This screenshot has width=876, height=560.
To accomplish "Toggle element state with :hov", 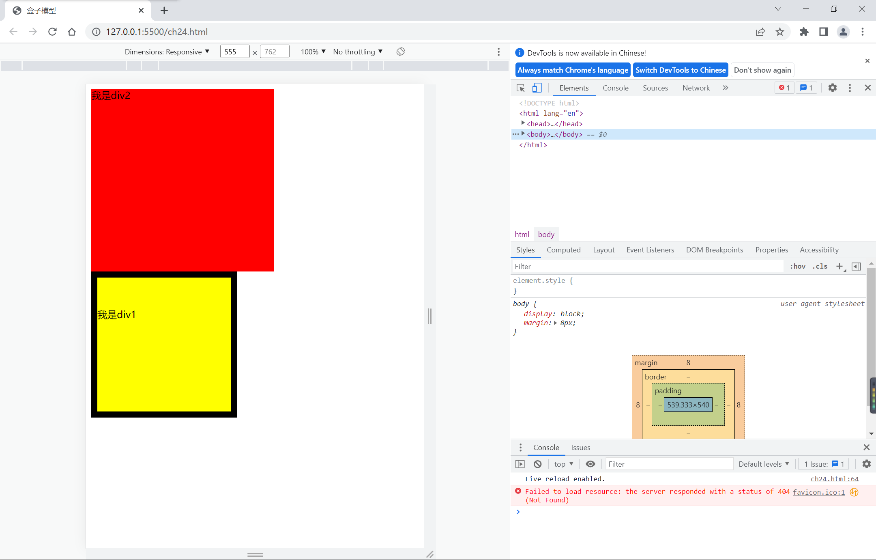I will [797, 266].
